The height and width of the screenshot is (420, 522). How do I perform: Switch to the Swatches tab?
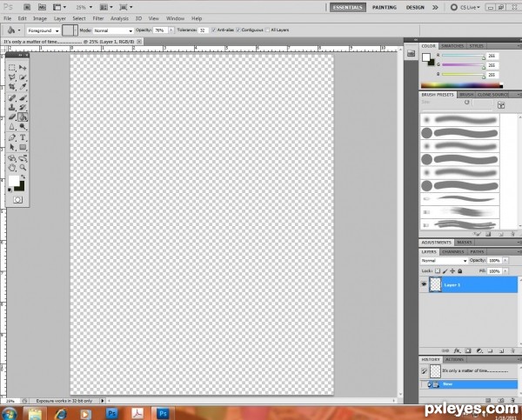[452, 46]
